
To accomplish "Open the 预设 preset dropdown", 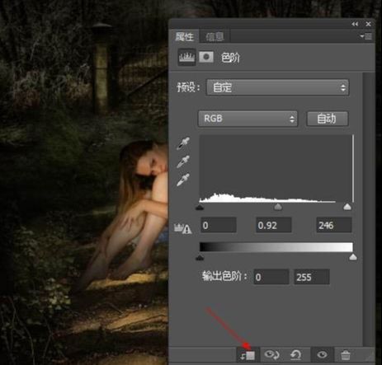I will point(278,87).
